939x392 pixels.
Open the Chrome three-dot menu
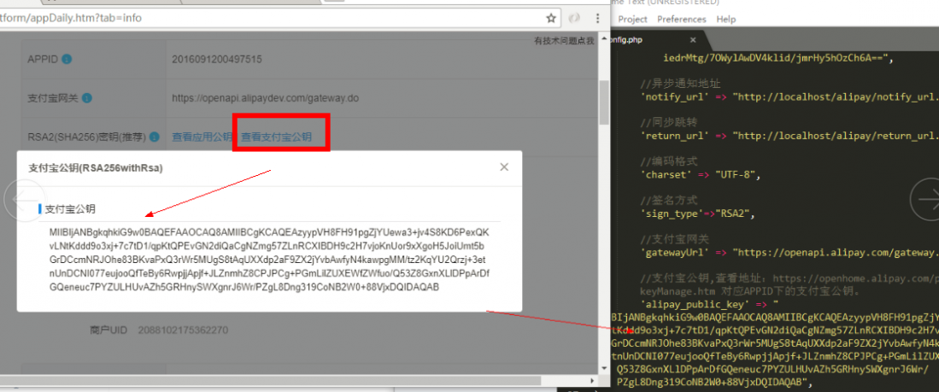pos(597,19)
